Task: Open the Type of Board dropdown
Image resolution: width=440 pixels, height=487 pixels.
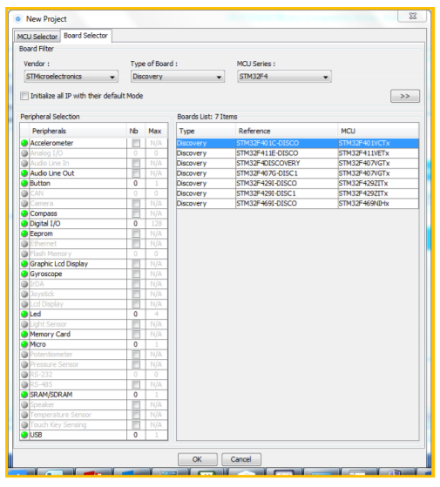Action: [178, 77]
